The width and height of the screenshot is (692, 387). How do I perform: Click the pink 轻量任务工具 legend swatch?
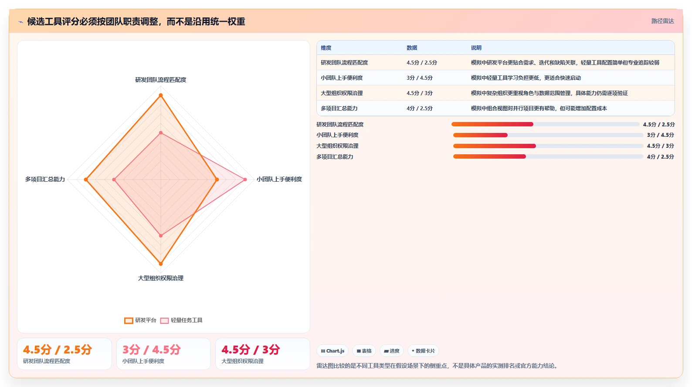(x=164, y=320)
